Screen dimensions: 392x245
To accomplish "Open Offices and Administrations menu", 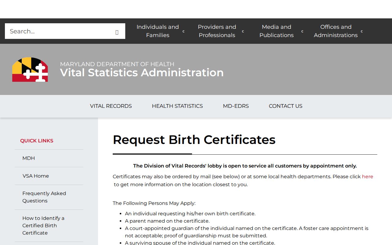I will tap(336, 31).
